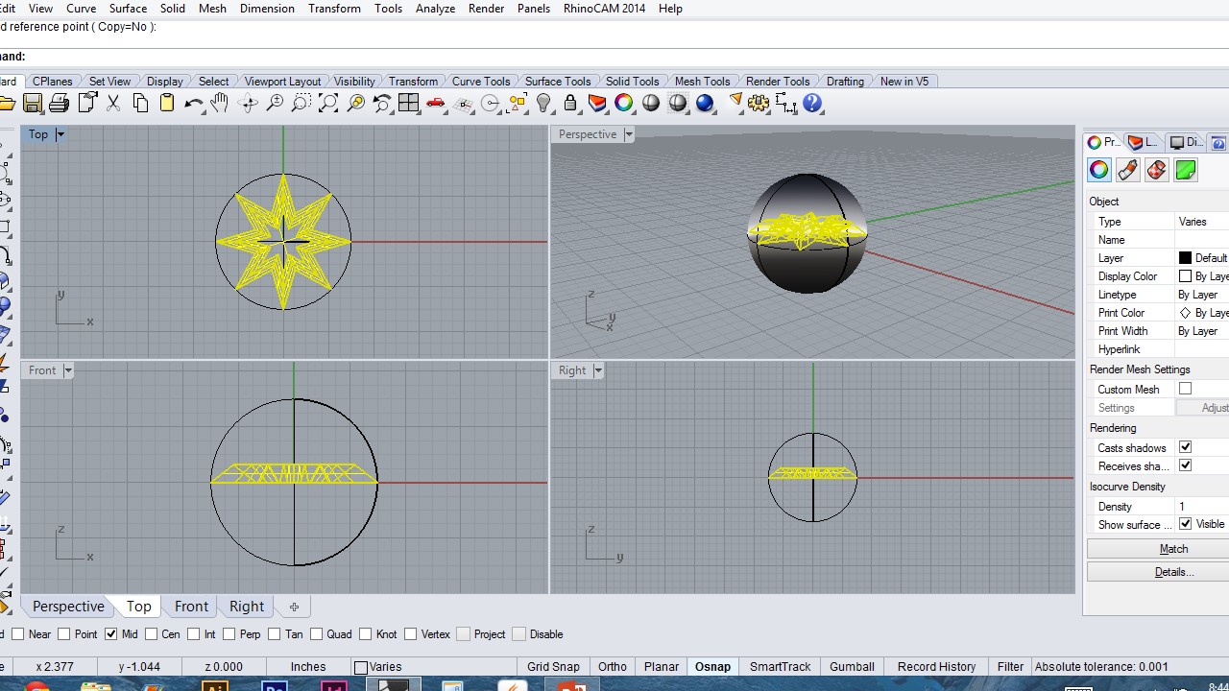Open the Print Color dropdown
The height and width of the screenshot is (691, 1229).
point(1202,313)
